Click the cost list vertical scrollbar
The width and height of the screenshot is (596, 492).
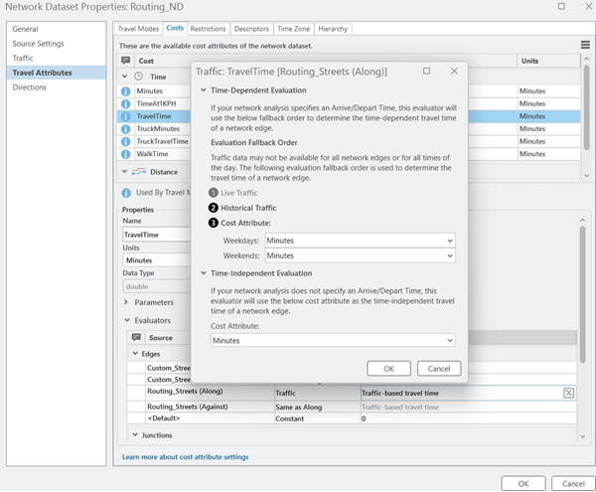point(586,106)
